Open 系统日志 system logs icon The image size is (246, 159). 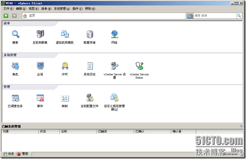[x=90, y=66]
